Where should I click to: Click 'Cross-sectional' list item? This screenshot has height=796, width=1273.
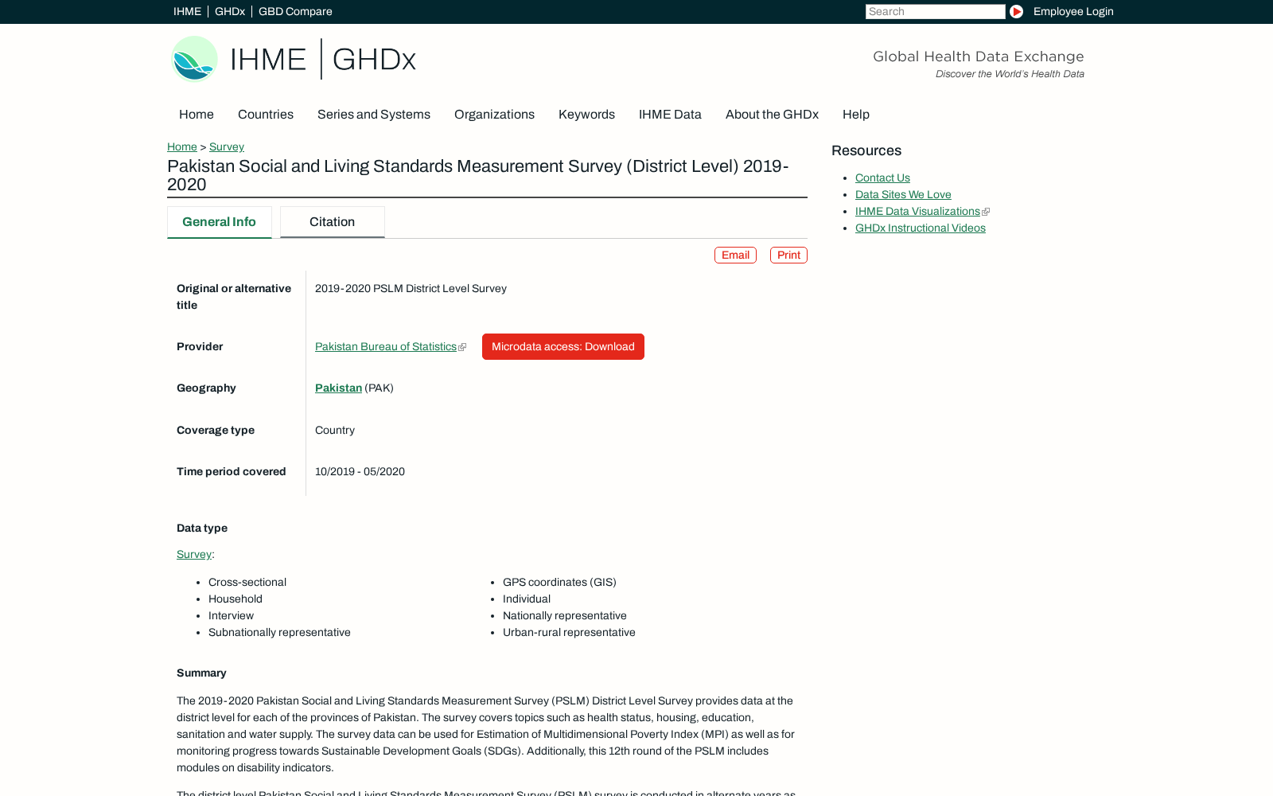pos(247,582)
